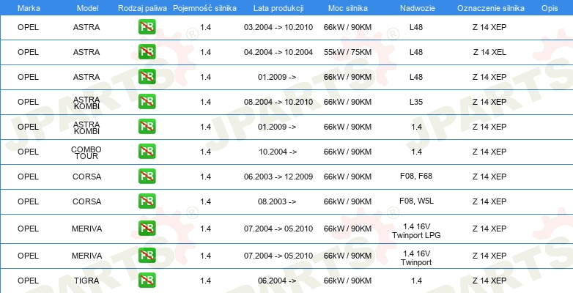573x293 pixels.
Task: Click 01.2009 -> date in ASTRA KOMBI row
Action: pos(277,127)
